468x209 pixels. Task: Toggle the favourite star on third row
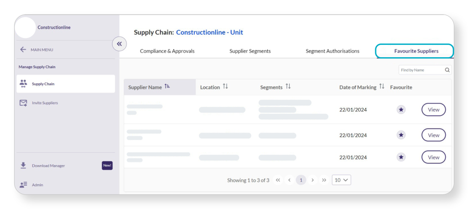(401, 157)
